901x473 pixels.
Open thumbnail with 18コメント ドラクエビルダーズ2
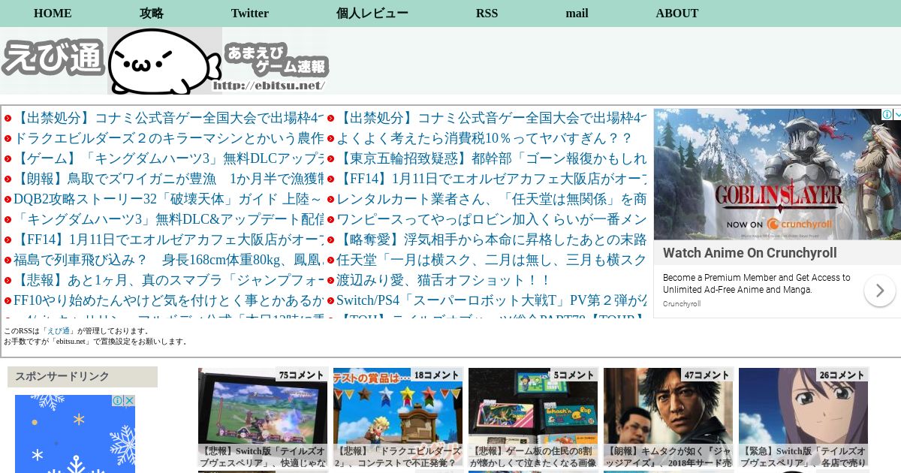[x=398, y=418]
